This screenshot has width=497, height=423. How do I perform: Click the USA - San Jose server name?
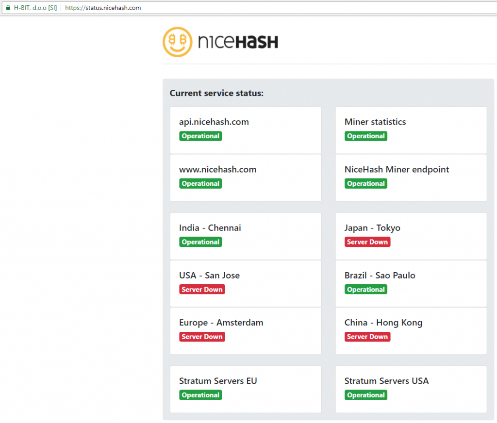[209, 276]
